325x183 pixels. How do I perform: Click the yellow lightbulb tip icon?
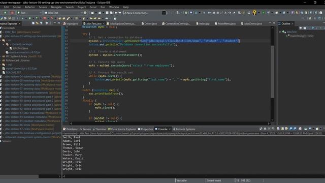(x=254, y=13)
